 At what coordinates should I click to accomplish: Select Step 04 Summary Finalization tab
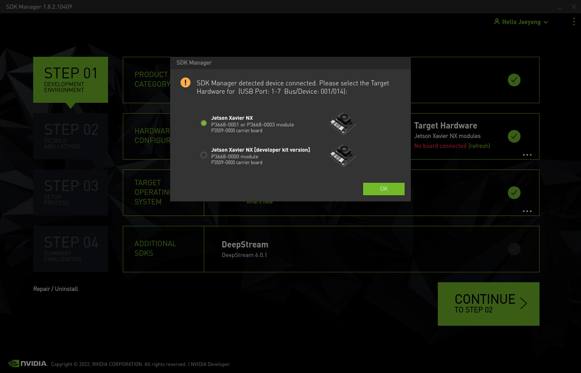(x=71, y=249)
